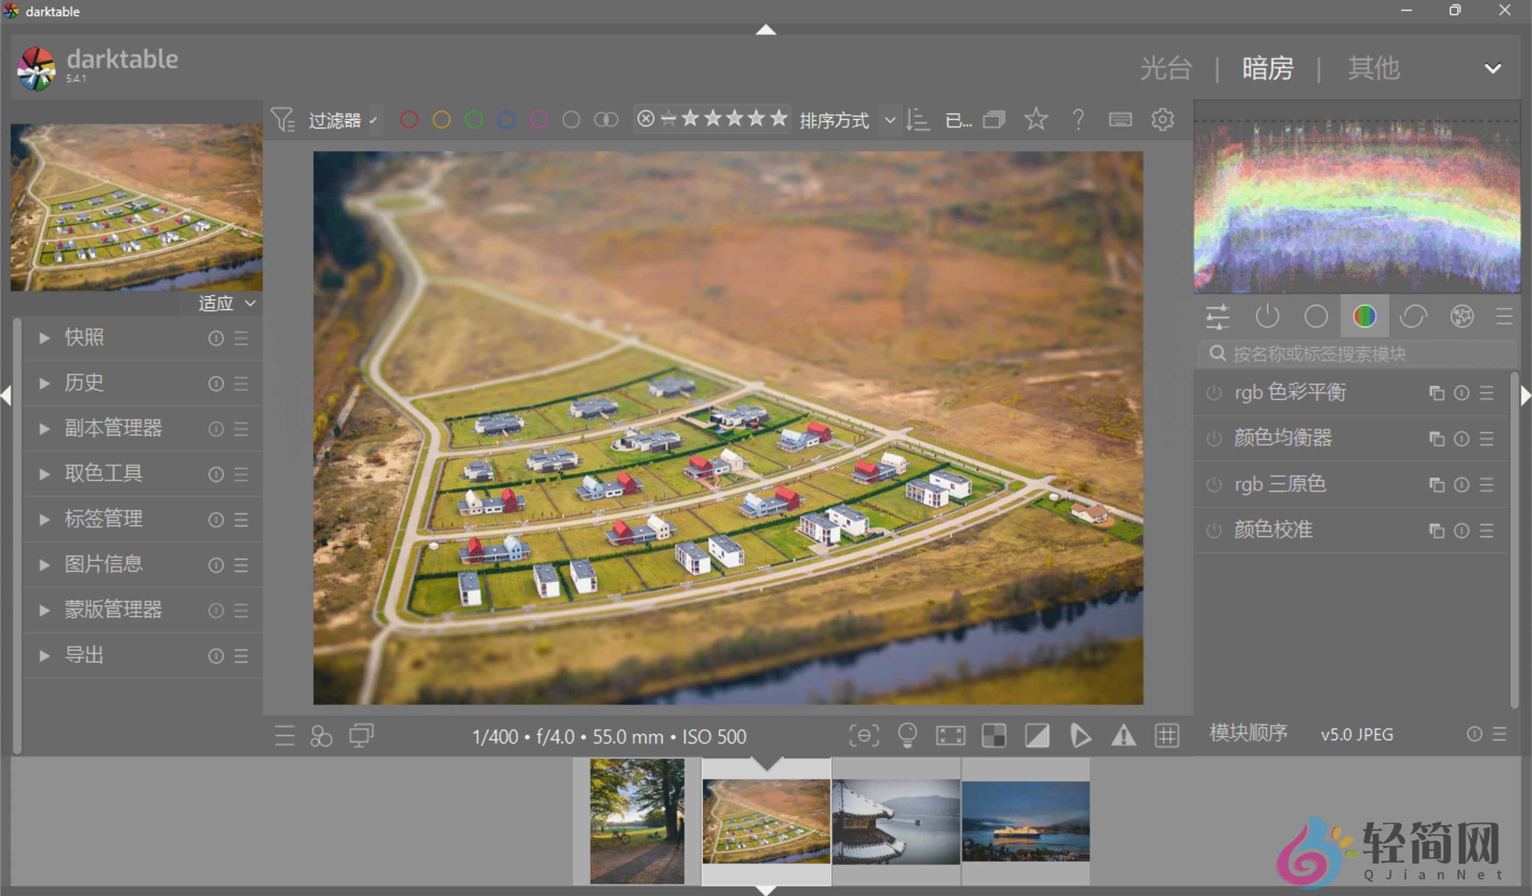Toggle the rgb 色彩平衡 module on
This screenshot has height=896, width=1532.
(1214, 393)
